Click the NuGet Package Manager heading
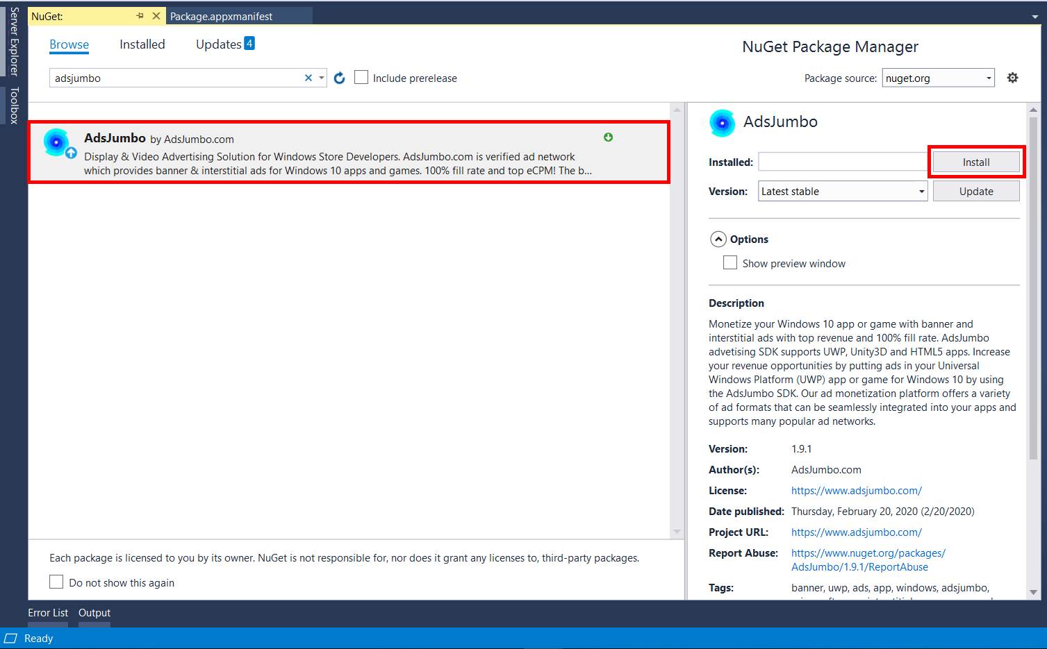Viewport: 1047px width, 649px height. click(830, 47)
